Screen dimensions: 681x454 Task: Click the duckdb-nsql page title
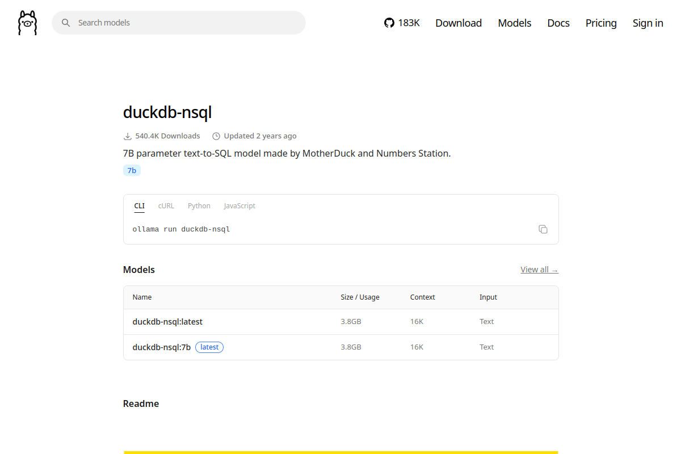[x=167, y=112]
